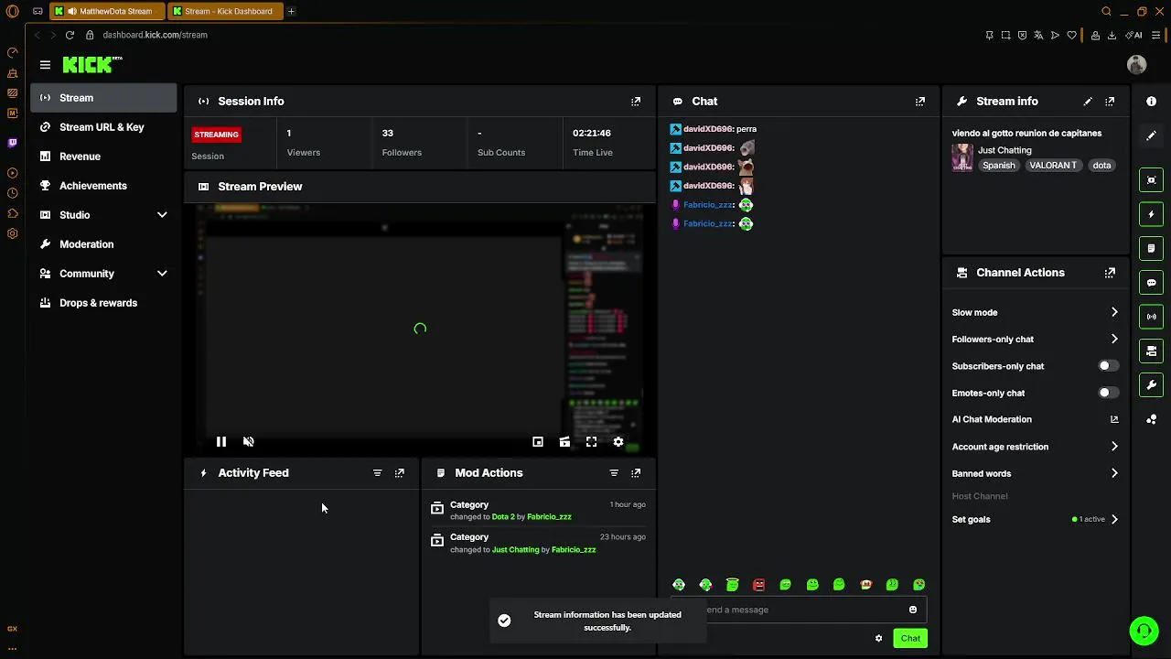Click Fabricio_zzz link in Dota 2 mod action
The width and height of the screenshot is (1171, 659).
[549, 517]
